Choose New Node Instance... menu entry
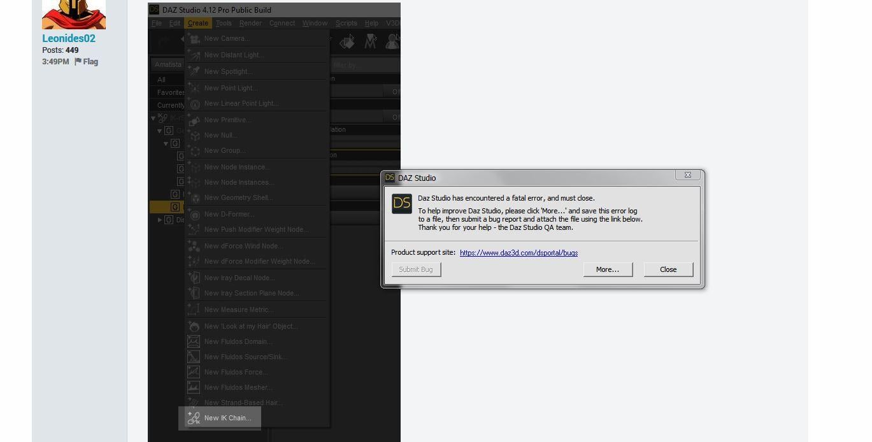872x442 pixels. [257, 167]
